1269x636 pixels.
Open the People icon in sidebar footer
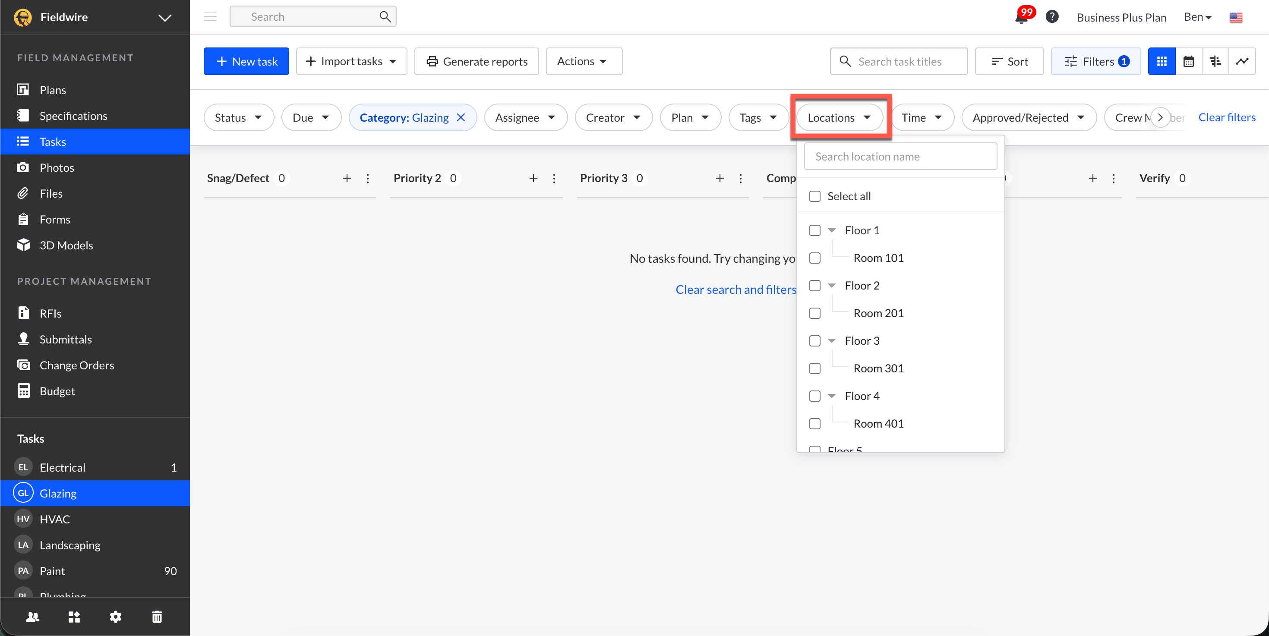tap(32, 617)
